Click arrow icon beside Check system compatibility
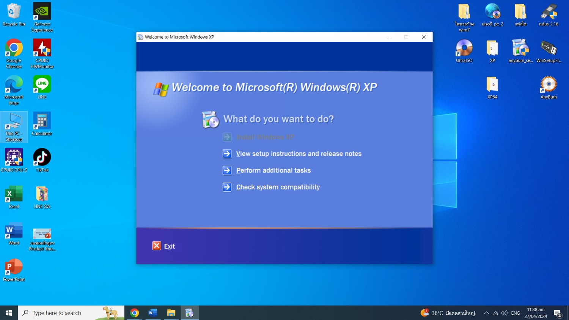The width and height of the screenshot is (569, 320). tap(227, 187)
